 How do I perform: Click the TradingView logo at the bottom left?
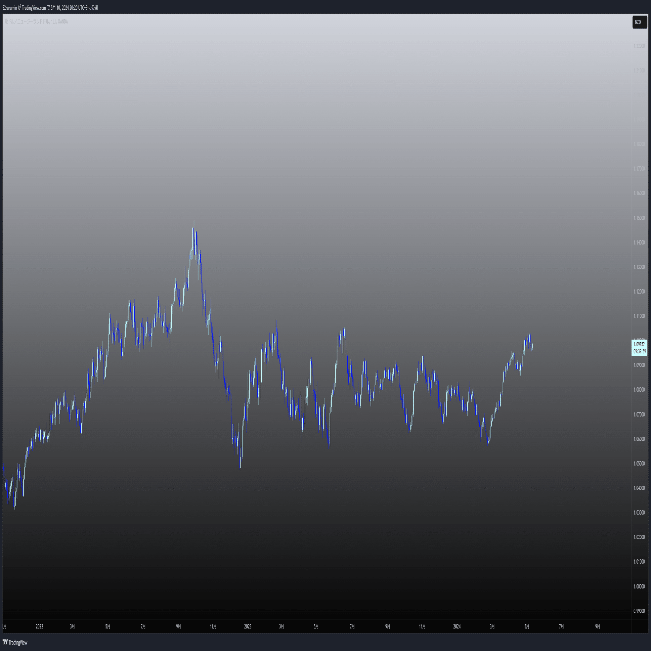pyautogui.click(x=15, y=642)
